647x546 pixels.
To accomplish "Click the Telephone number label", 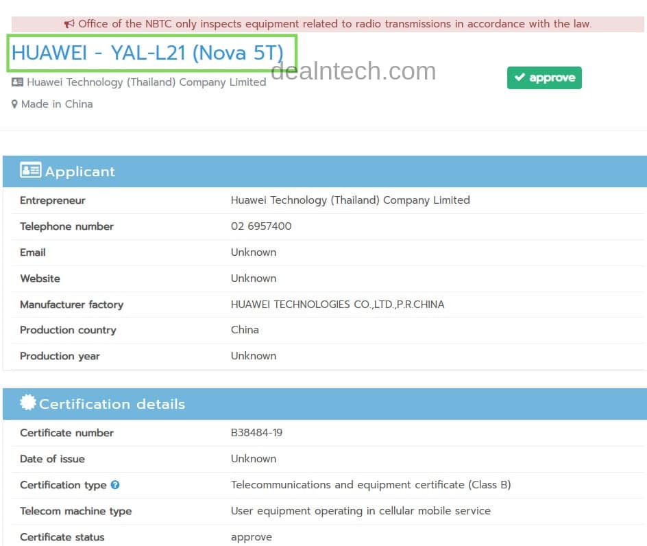I will (66, 226).
